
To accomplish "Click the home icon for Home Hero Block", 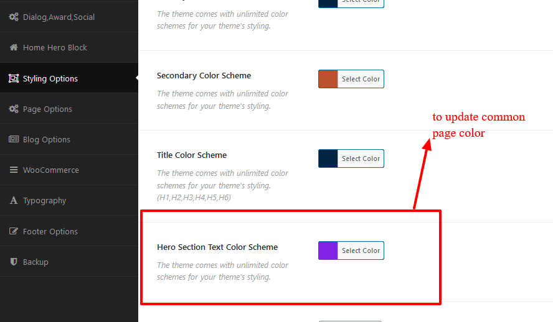I will 14,47.
